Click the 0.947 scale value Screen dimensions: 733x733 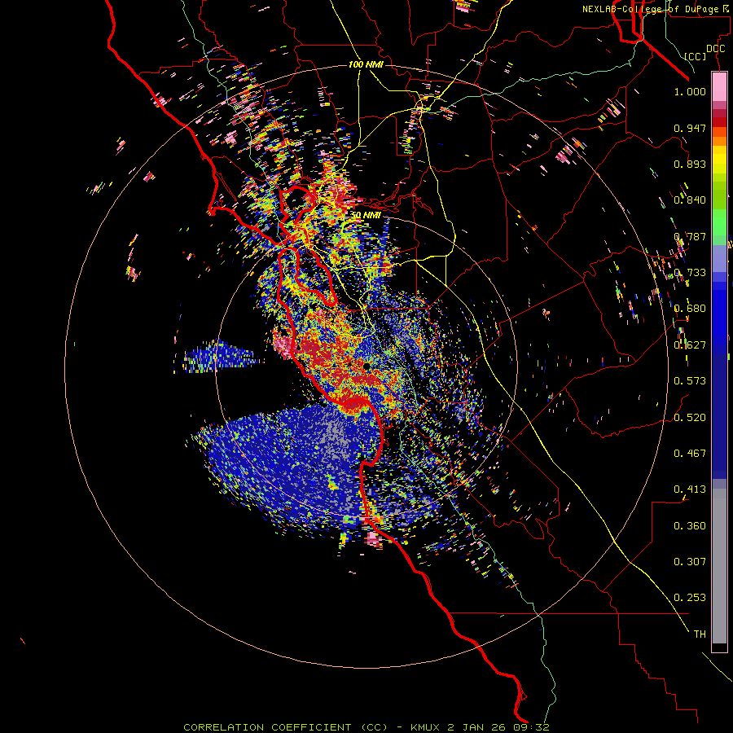coord(690,128)
